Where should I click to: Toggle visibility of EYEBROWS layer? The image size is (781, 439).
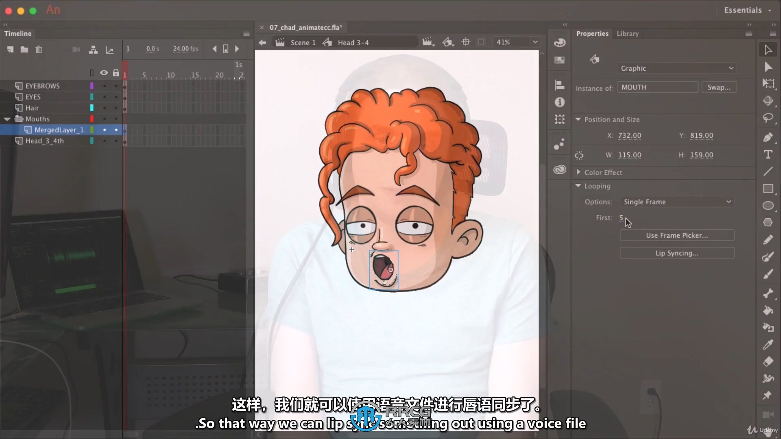click(104, 86)
